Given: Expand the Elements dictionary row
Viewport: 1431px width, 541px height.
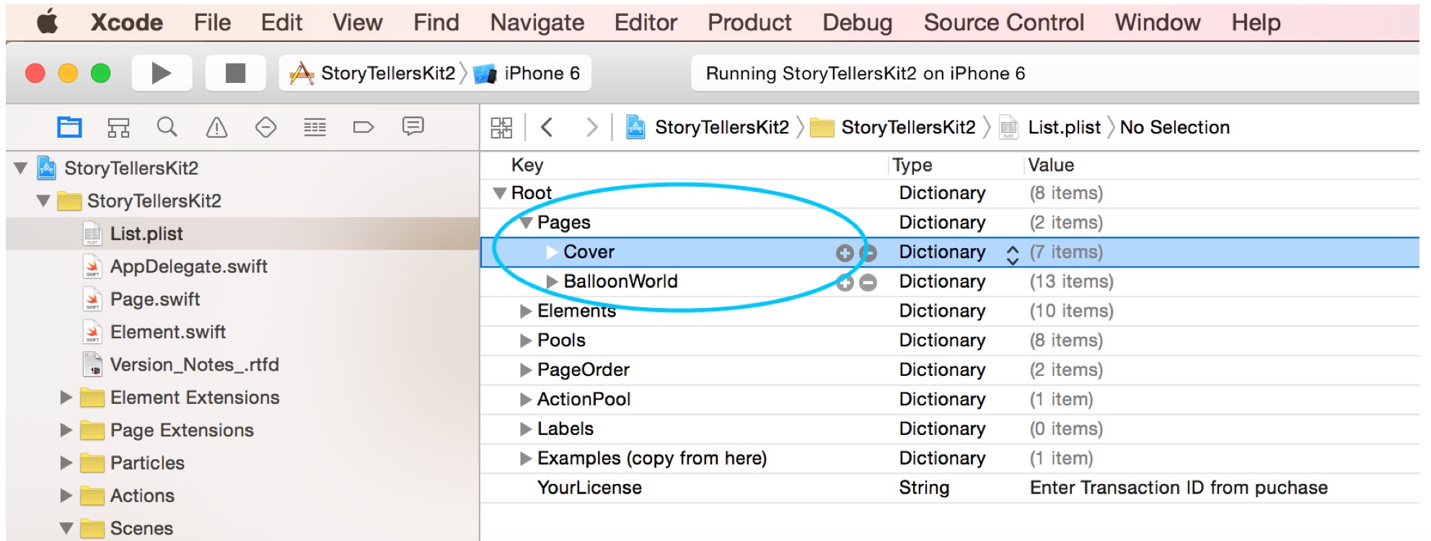Looking at the screenshot, I should pyautogui.click(x=526, y=311).
